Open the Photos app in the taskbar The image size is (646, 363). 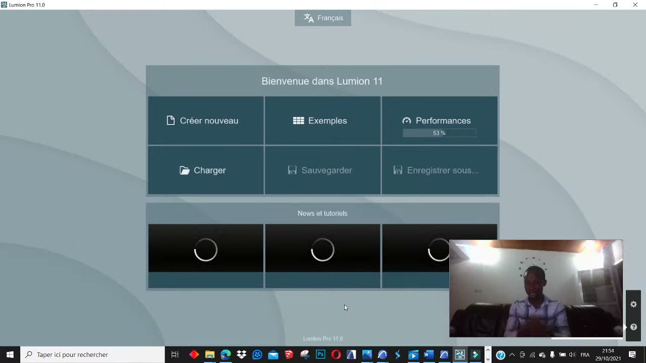pyautogui.click(x=367, y=355)
